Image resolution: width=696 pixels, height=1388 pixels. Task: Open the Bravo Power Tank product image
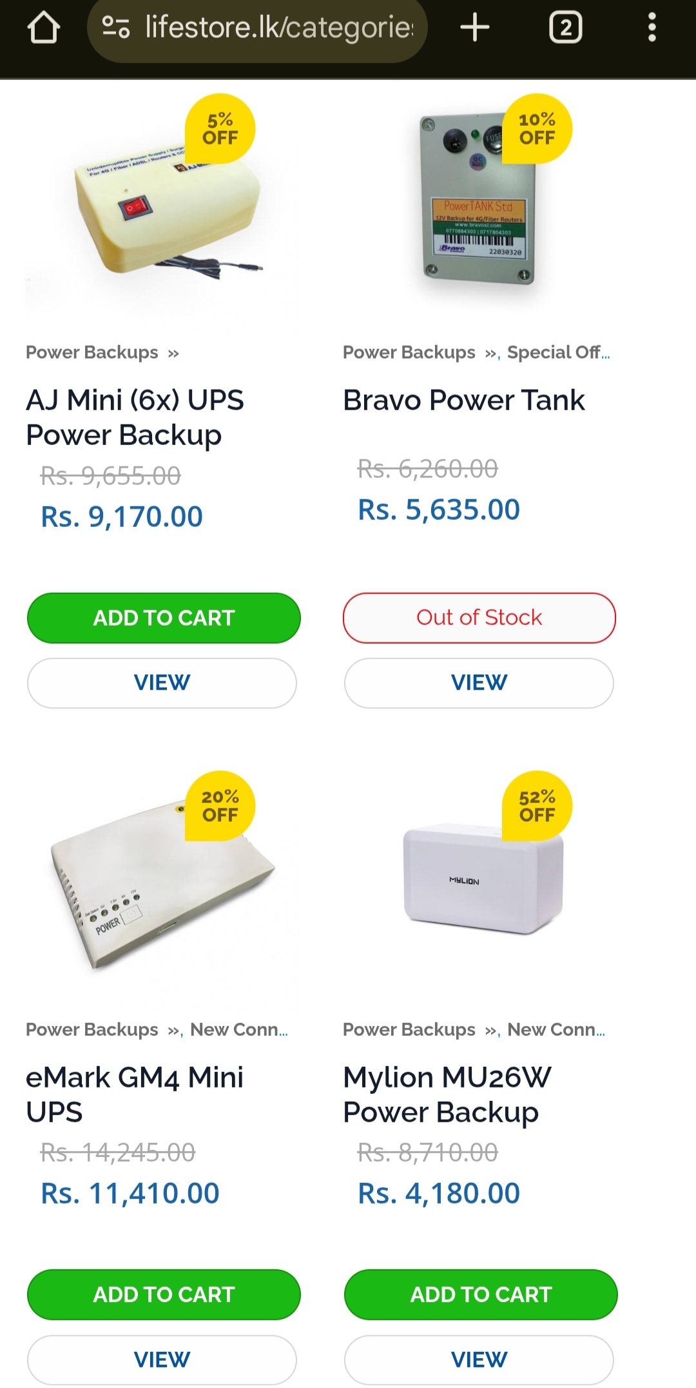pos(479,200)
